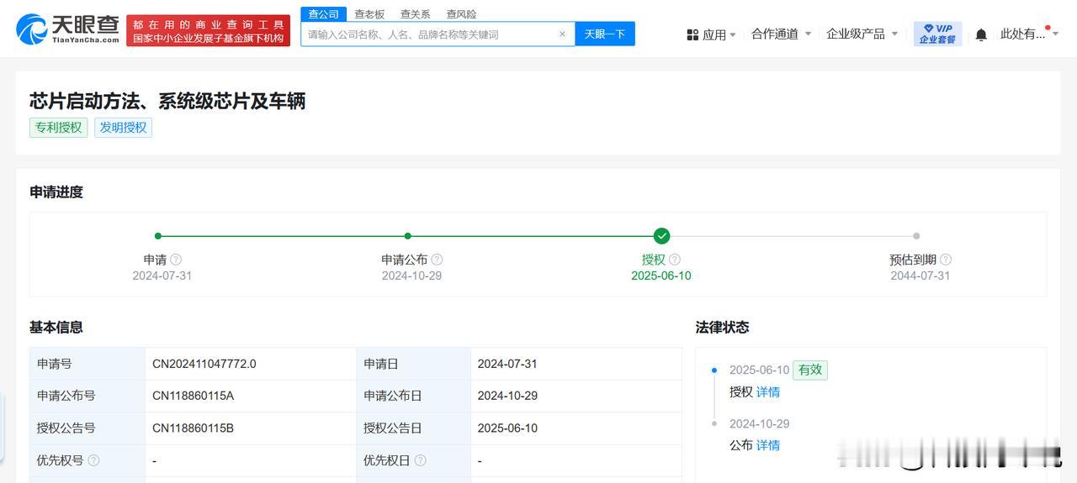Screen dimensions: 1077x483
Task: Click the 申请公布 milestone dot on the timeline
Action: [x=408, y=236]
